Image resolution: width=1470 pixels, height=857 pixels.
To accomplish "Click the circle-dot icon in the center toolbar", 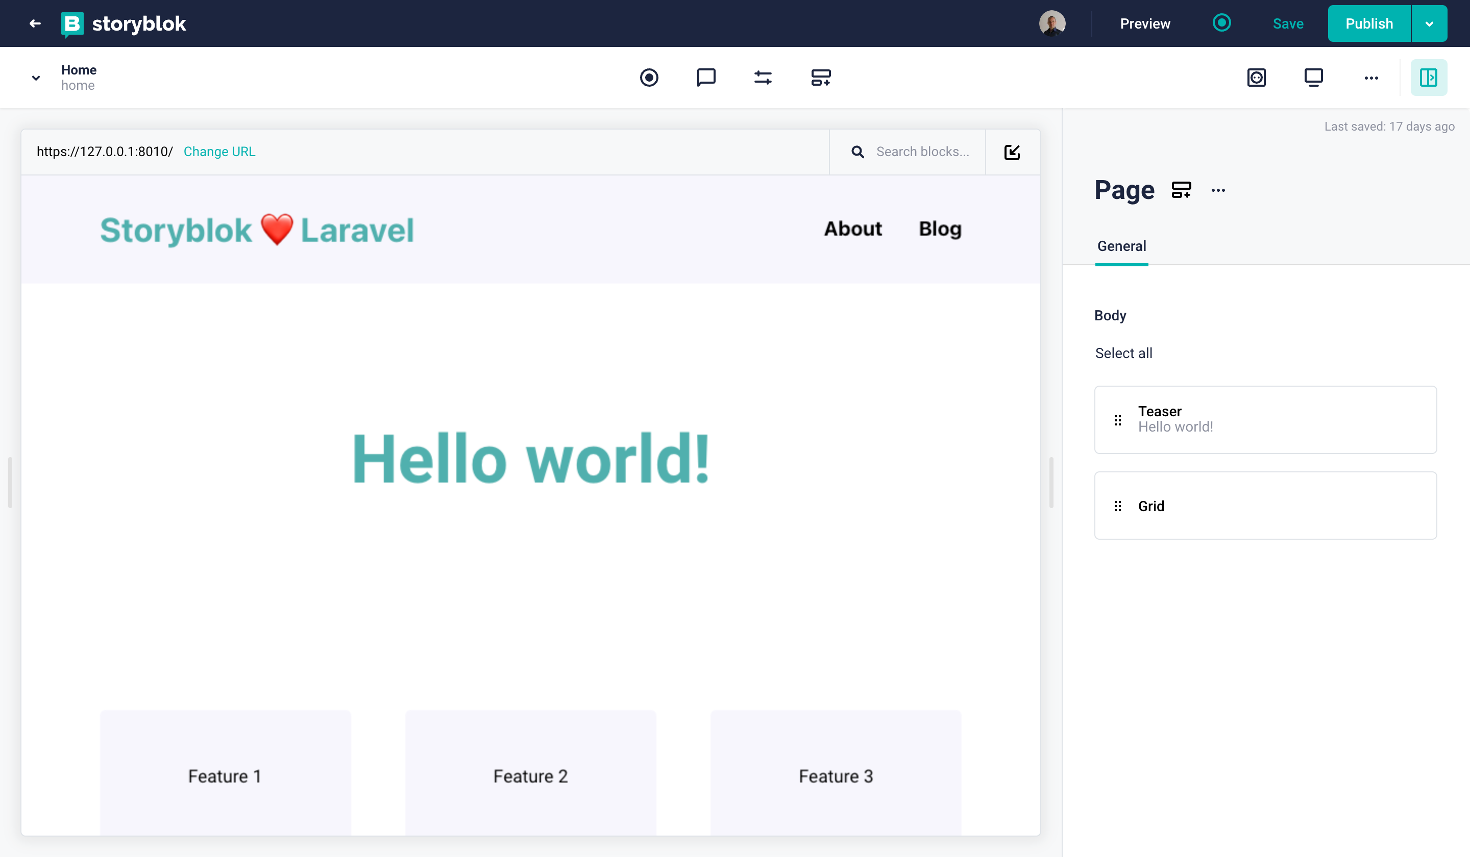I will tap(649, 78).
